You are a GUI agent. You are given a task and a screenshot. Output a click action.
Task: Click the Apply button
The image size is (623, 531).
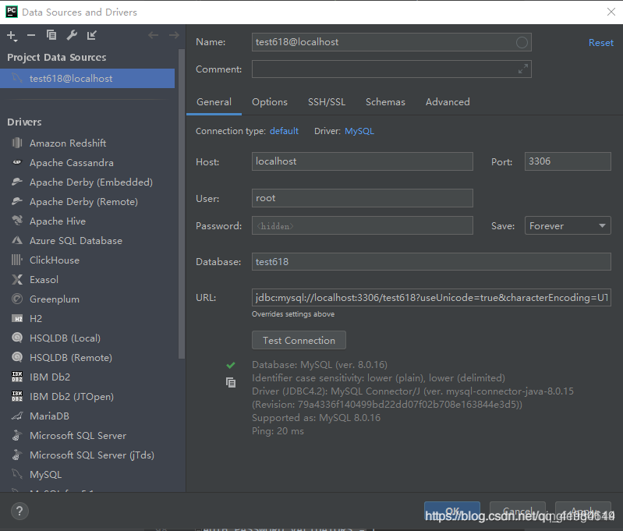pos(583,512)
